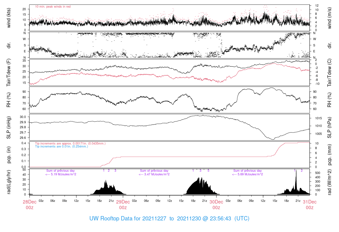Click the '30Dec' date label
339x232 pixels.
[216, 202]
